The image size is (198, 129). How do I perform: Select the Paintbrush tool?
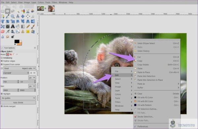[x=33, y=26]
